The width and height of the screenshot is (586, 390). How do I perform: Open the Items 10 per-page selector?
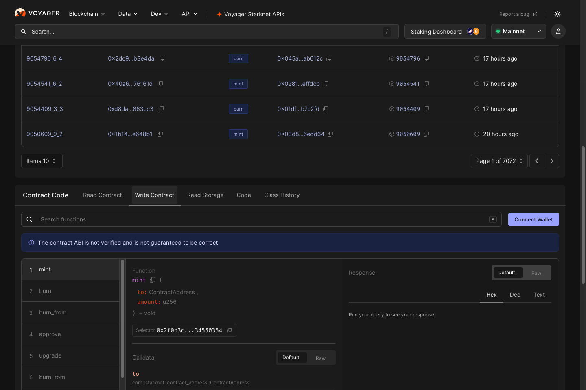click(42, 161)
